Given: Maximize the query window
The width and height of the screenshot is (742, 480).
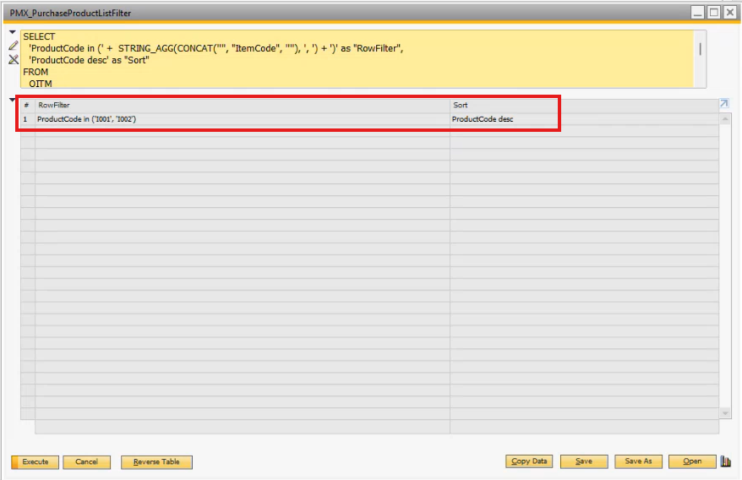Looking at the screenshot, I should pos(713,13).
